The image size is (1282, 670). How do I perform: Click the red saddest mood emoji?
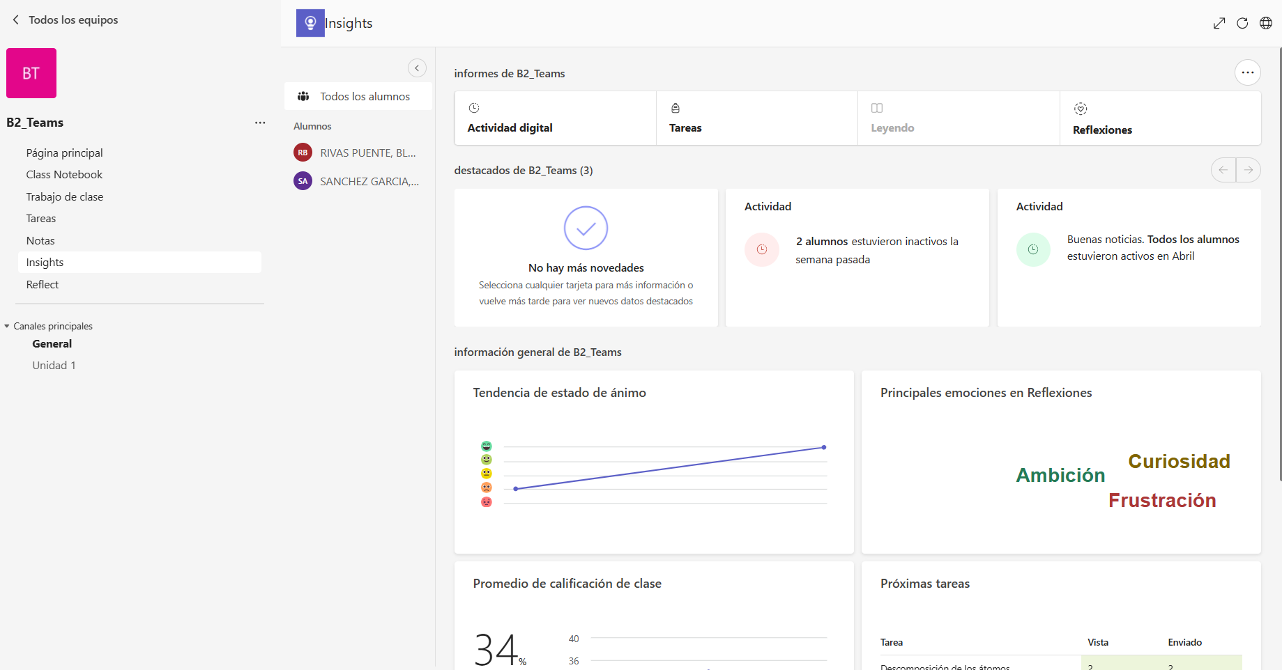[x=487, y=502]
